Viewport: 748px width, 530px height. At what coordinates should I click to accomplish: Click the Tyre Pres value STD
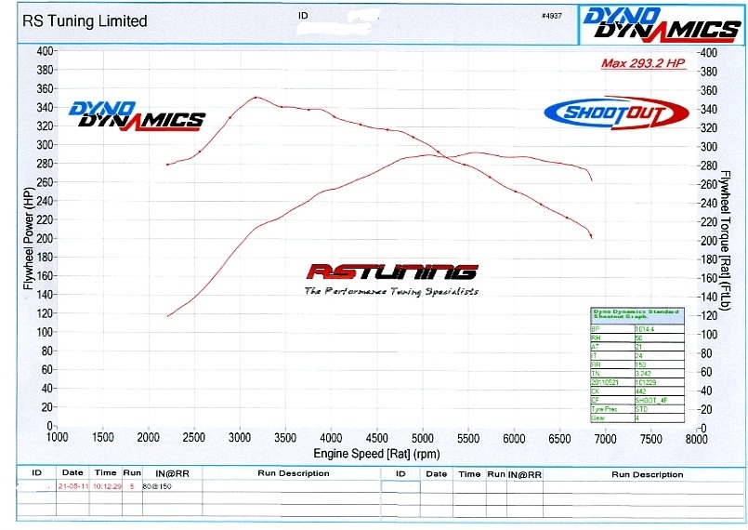[x=642, y=409]
